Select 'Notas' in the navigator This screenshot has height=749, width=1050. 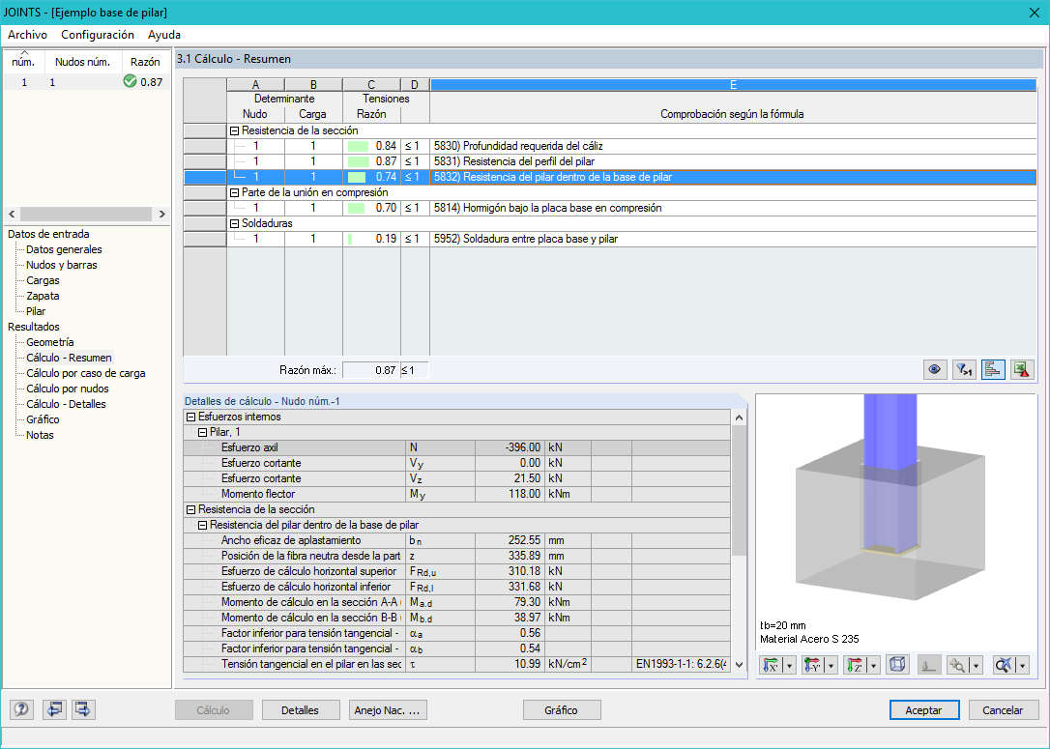point(41,434)
